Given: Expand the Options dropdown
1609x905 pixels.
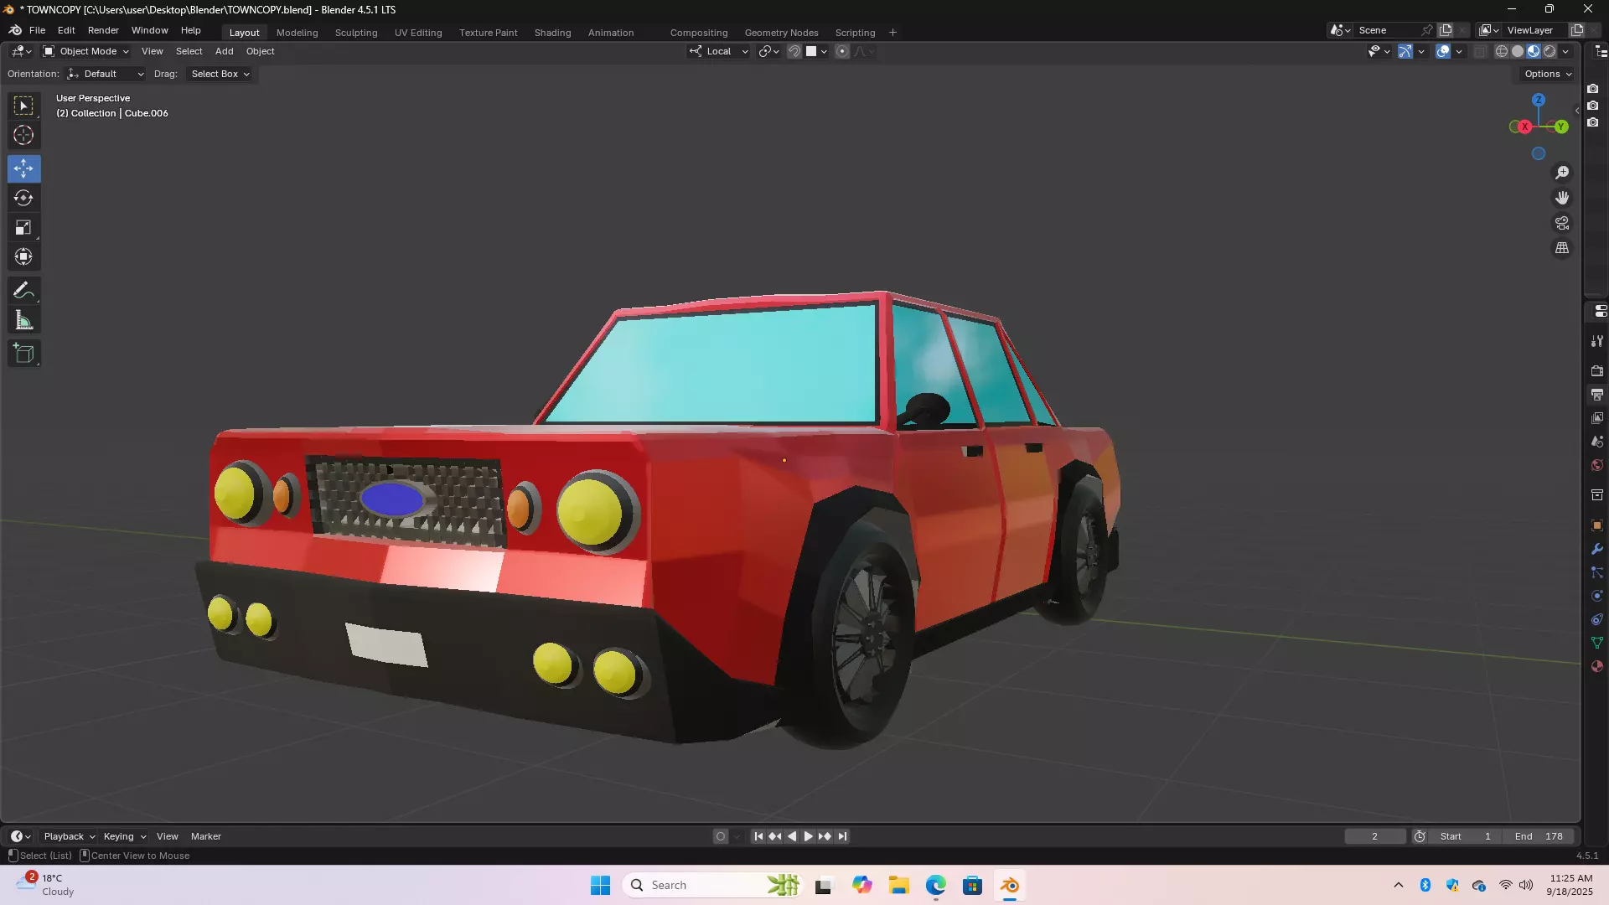Looking at the screenshot, I should [1548, 74].
